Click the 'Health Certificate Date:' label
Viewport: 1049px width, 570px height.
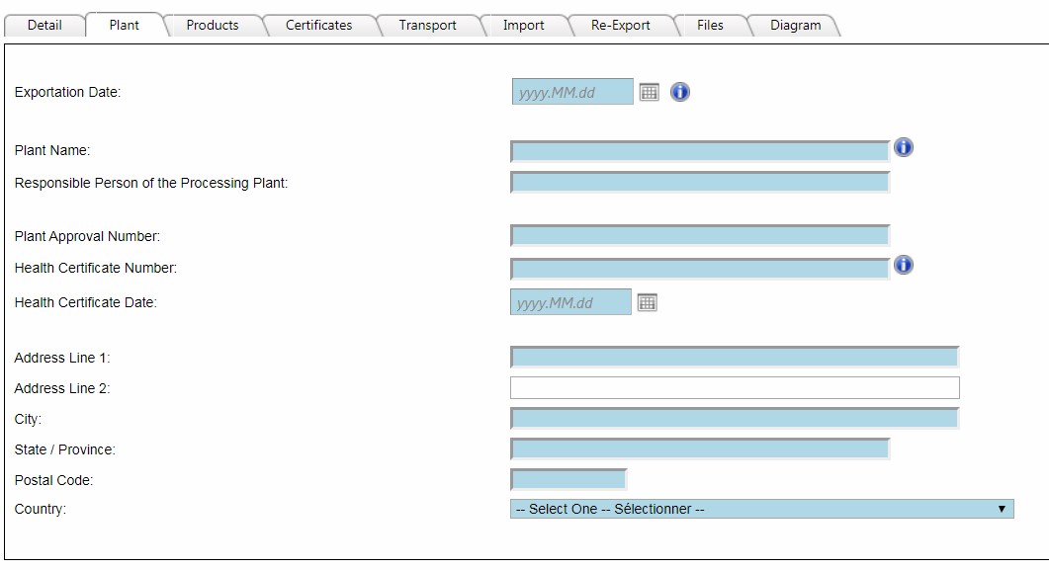point(86,302)
